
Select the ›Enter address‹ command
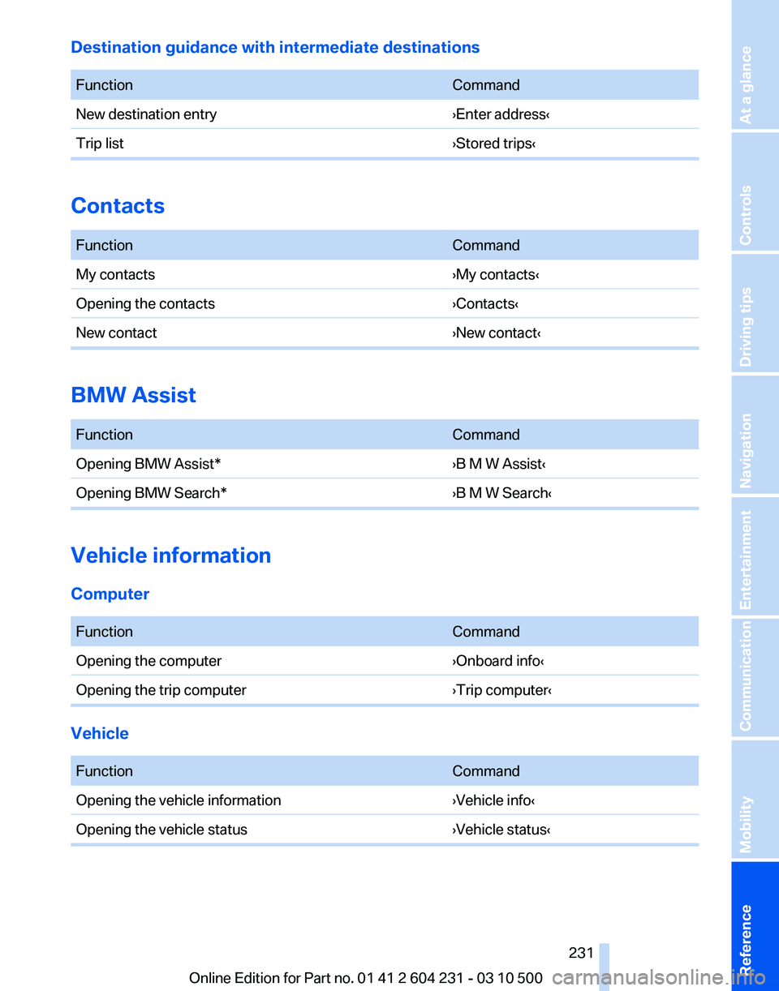click(x=501, y=114)
